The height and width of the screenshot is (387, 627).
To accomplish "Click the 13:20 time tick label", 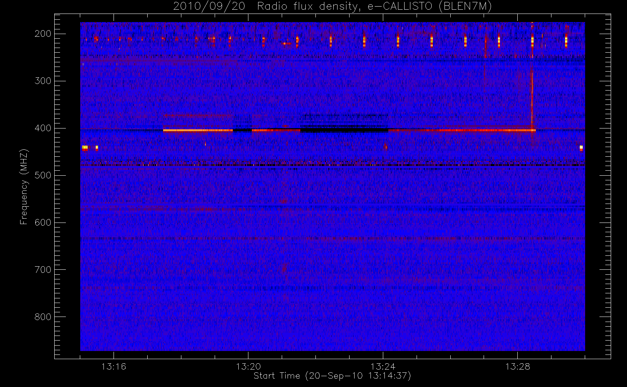I will coord(248,366).
